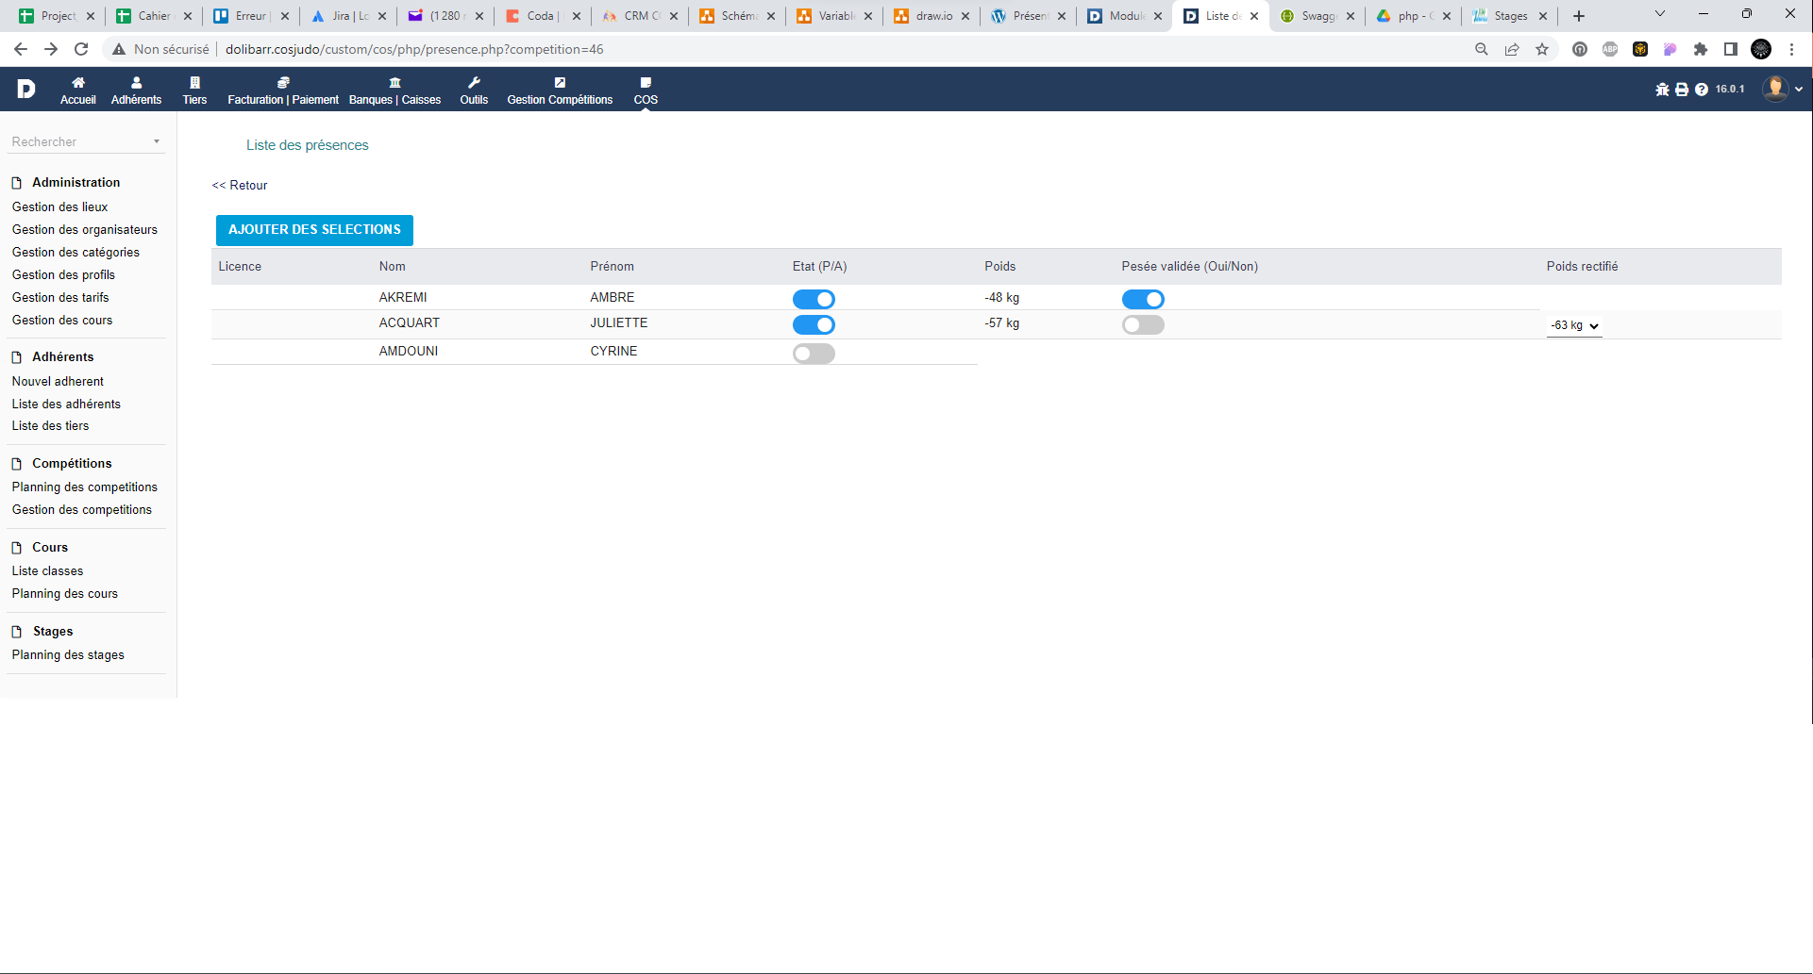This screenshot has width=1813, height=974.
Task: Open the Adhérents top menu icon
Action: 136,83
